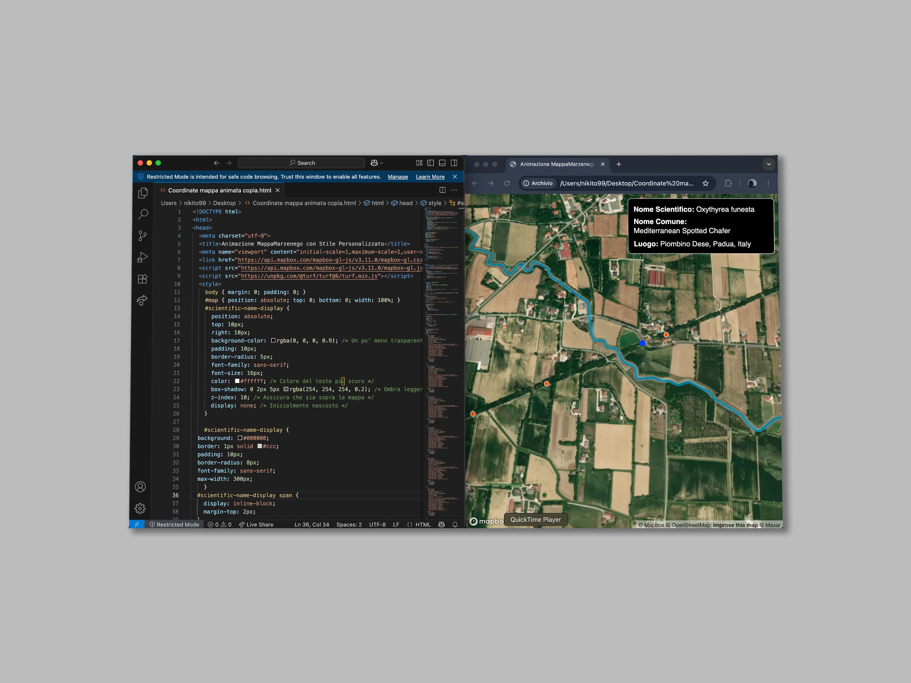
Task: Open remote window indicator in status bar
Action: 137,525
